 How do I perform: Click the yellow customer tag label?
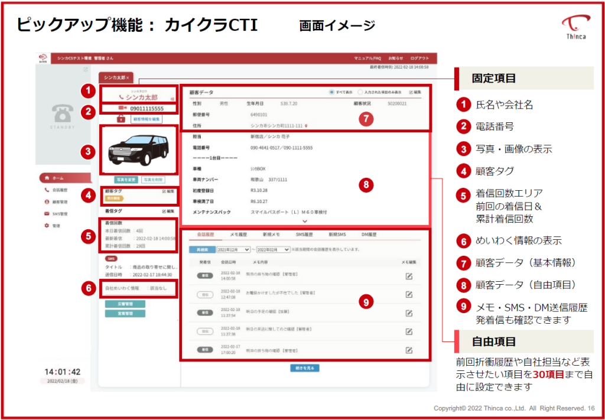(115, 198)
